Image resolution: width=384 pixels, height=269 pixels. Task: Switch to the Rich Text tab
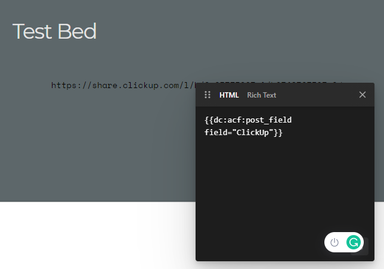click(x=262, y=95)
